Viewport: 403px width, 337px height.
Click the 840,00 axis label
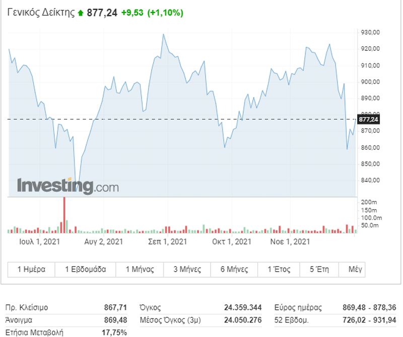tap(370, 180)
